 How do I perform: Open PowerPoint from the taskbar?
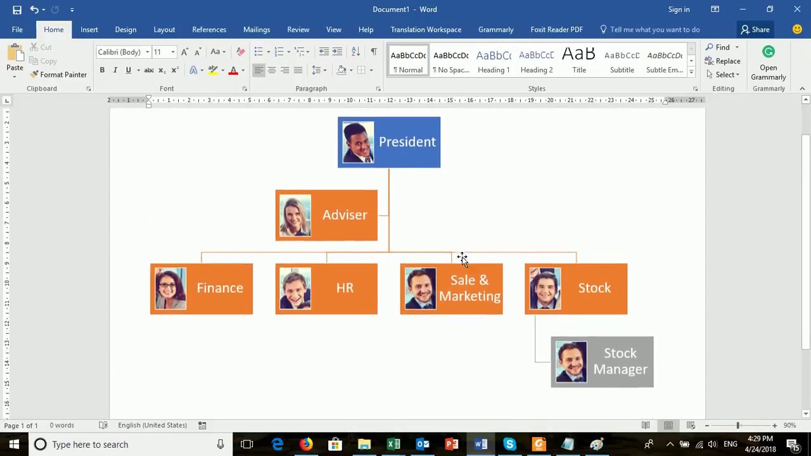click(x=452, y=445)
